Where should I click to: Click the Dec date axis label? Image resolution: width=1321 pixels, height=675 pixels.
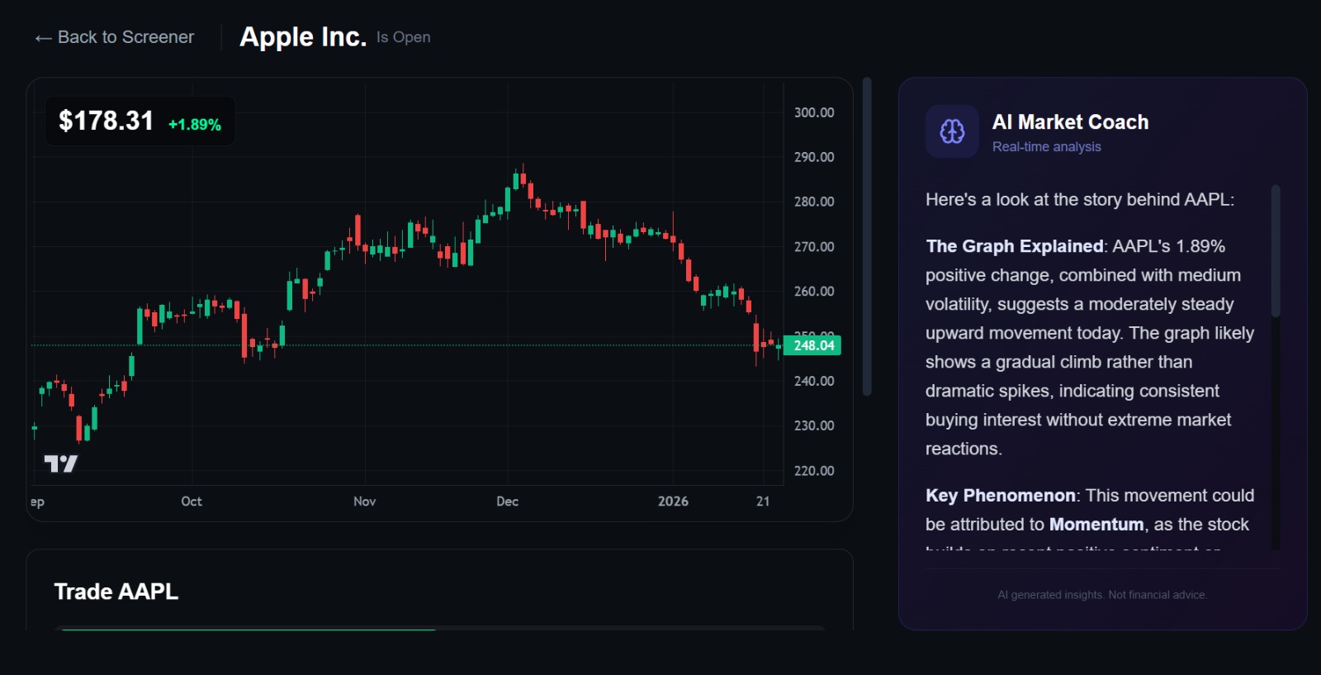pyautogui.click(x=508, y=501)
